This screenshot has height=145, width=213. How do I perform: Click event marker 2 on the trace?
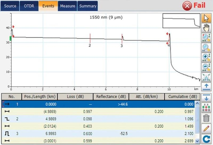click(x=90, y=39)
